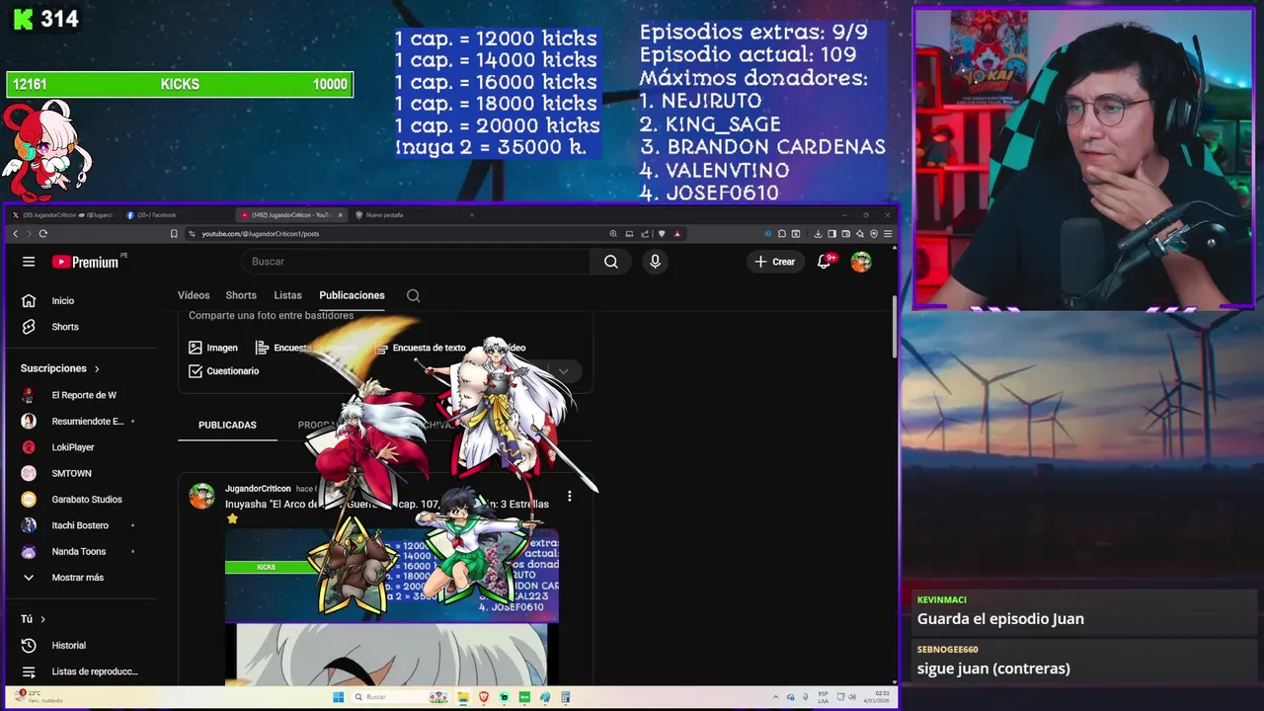The image size is (1264, 711).
Task: Select the Publicaciones channel tab
Action: [x=352, y=295]
